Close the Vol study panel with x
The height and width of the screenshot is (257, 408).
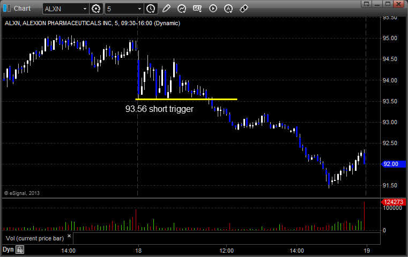point(69,236)
